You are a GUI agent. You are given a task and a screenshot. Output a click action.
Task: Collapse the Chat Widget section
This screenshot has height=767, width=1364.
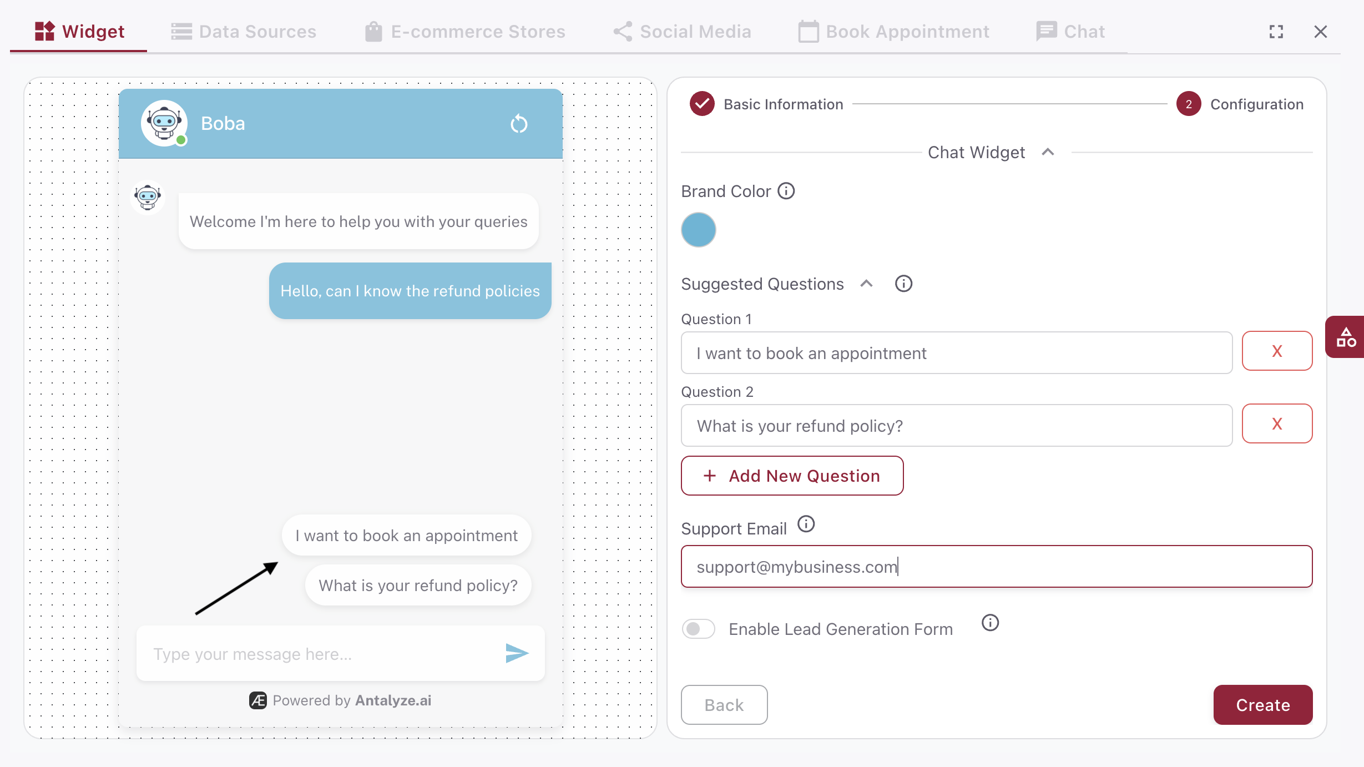coord(1048,152)
